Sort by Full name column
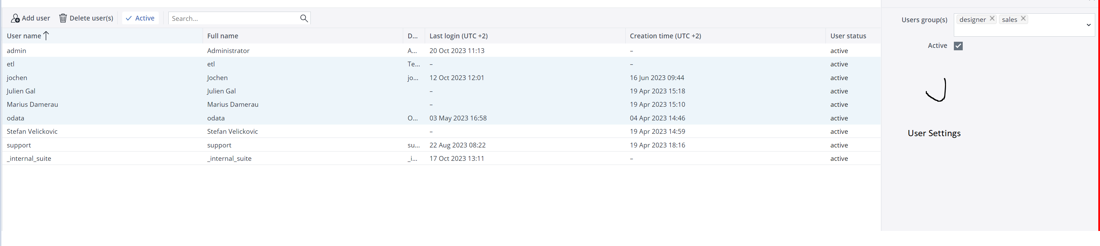Image resolution: width=1100 pixels, height=246 pixels. pos(222,36)
